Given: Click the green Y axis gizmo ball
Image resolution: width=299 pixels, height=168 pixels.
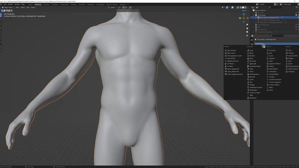Looking at the screenshot, I should [x=240, y=18].
